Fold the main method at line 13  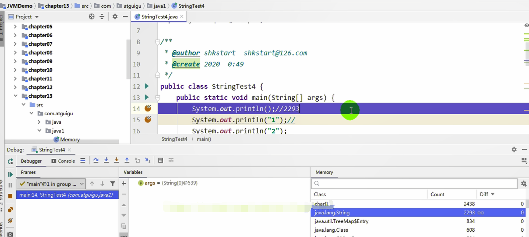[158, 98]
